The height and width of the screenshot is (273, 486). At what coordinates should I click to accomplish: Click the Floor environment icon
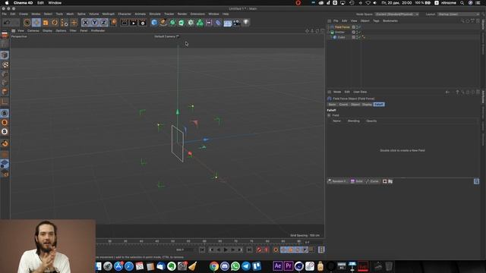[x=228, y=23]
